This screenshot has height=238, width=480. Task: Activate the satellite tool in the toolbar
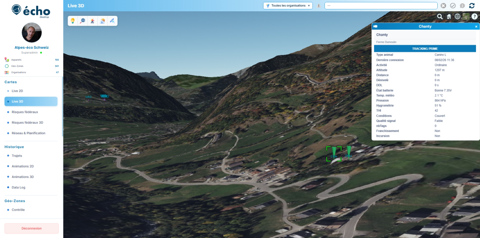coord(112,21)
